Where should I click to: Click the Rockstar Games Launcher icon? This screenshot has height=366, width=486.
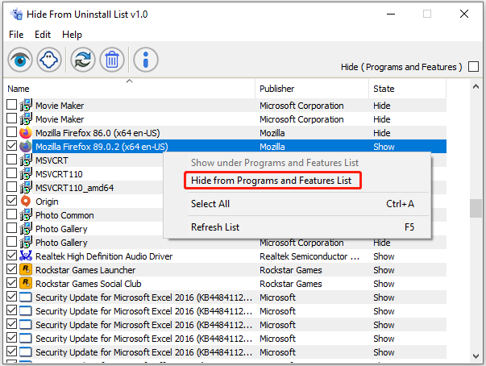tap(26, 270)
